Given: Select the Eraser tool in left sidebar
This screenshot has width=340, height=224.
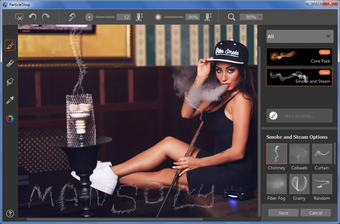Looking at the screenshot, I should click(10, 64).
